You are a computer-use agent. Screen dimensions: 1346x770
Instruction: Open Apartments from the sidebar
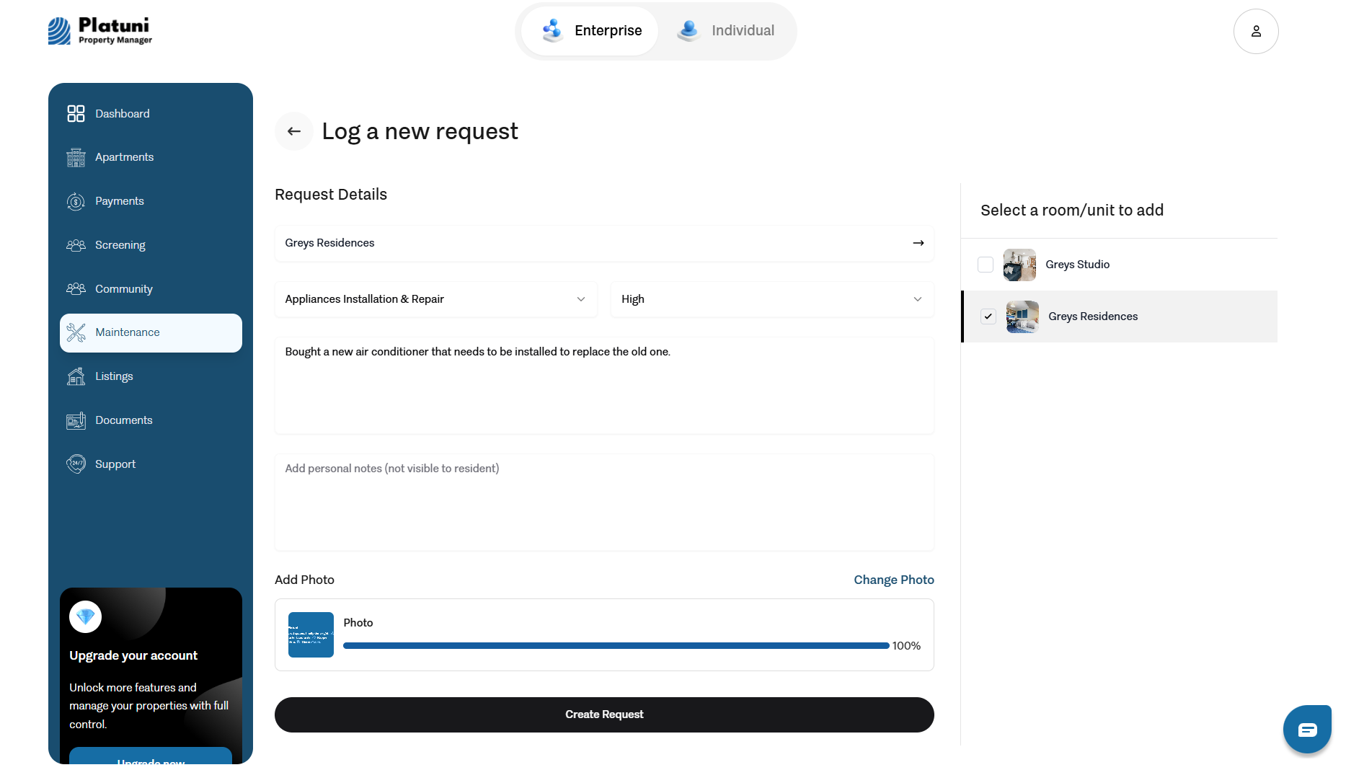tap(151, 157)
